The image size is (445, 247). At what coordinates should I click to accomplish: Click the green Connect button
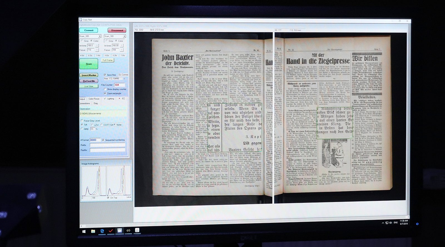click(88, 30)
